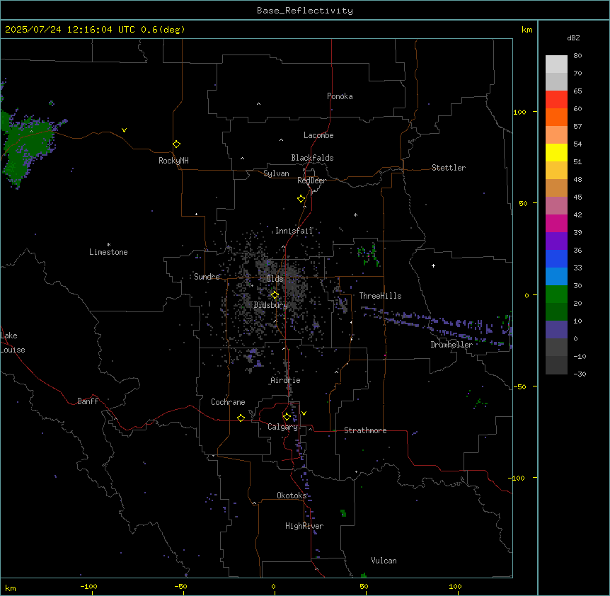
Task: Click the white asterisk east of Innisfail
Action: tap(355, 214)
